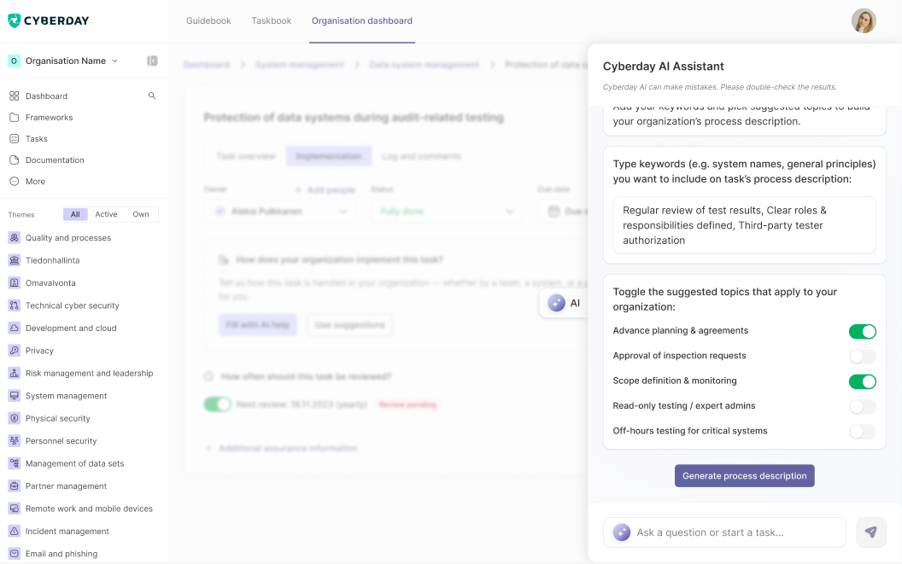Image resolution: width=902 pixels, height=564 pixels.
Task: Open the Owner dropdown
Action: [279, 212]
